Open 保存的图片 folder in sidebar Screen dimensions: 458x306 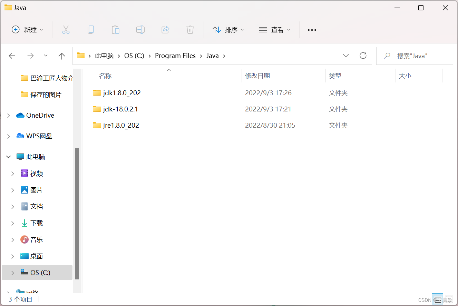coord(41,95)
